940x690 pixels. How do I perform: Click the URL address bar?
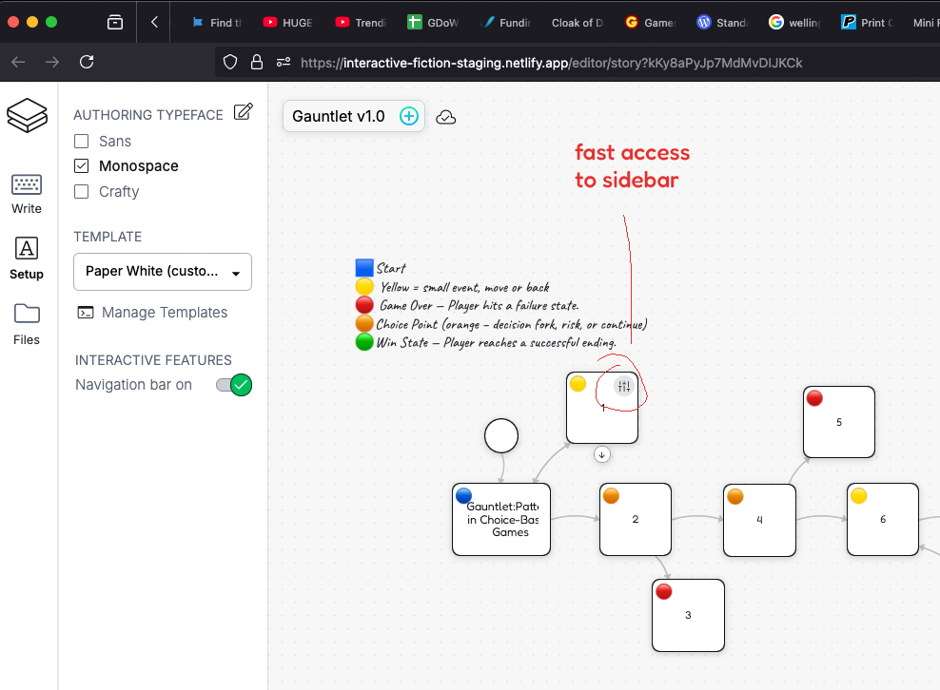[552, 63]
